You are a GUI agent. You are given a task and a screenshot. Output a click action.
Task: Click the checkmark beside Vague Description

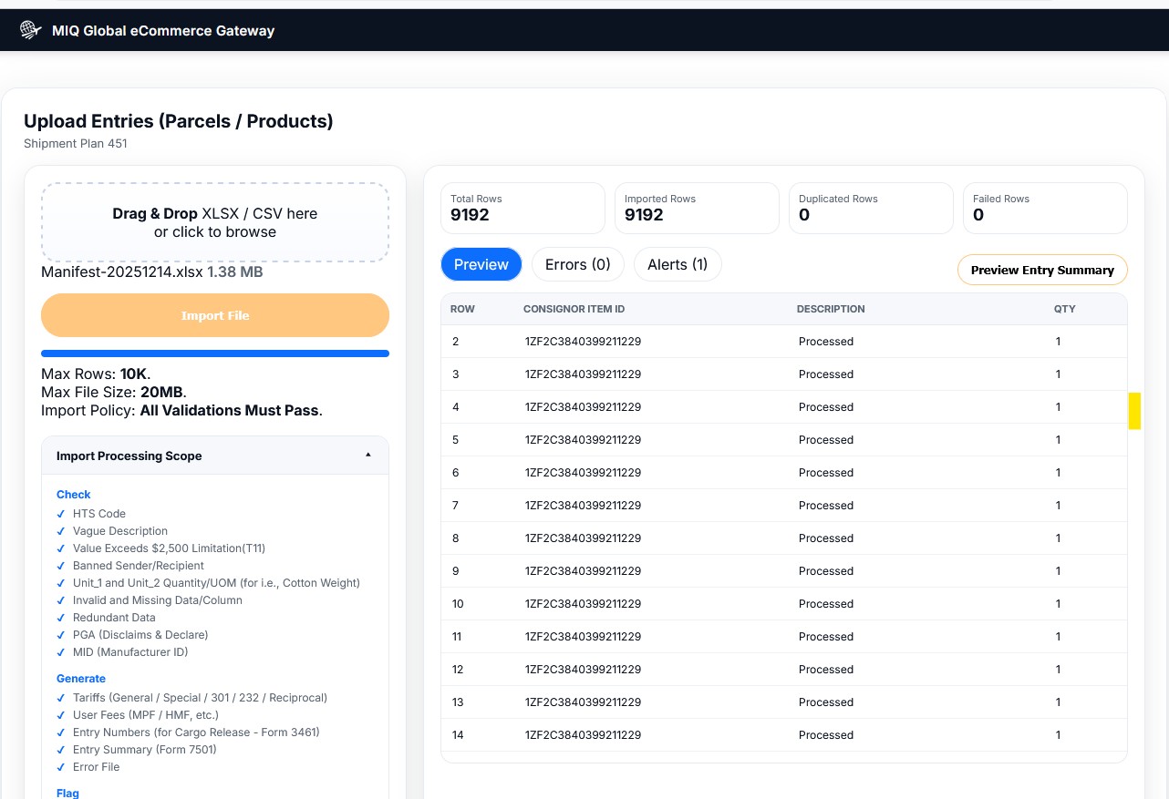click(x=60, y=530)
